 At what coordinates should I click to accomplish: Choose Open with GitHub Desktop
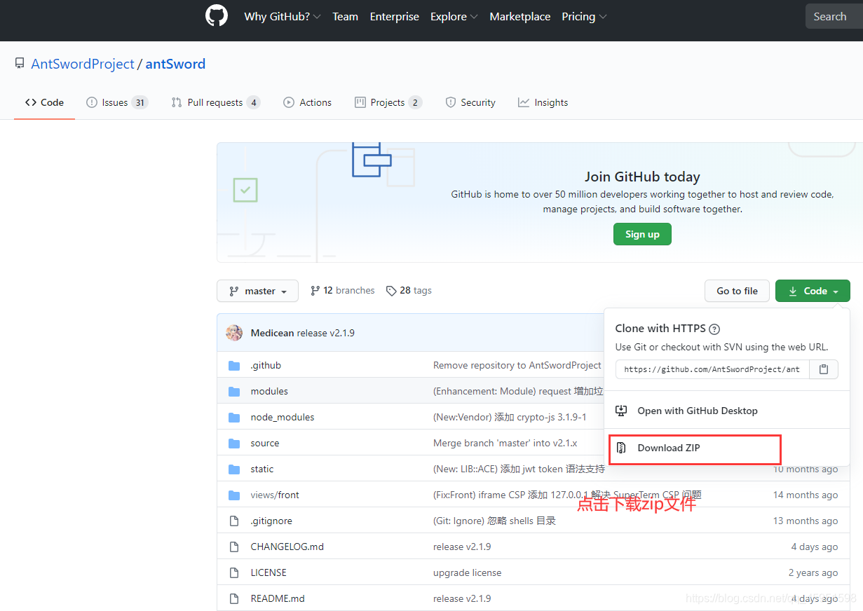pos(698,411)
